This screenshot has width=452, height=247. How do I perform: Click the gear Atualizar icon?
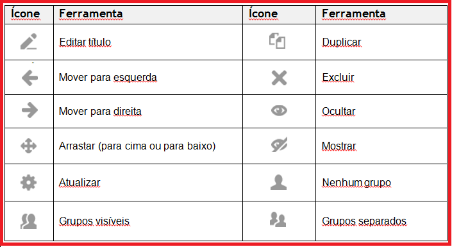29,183
